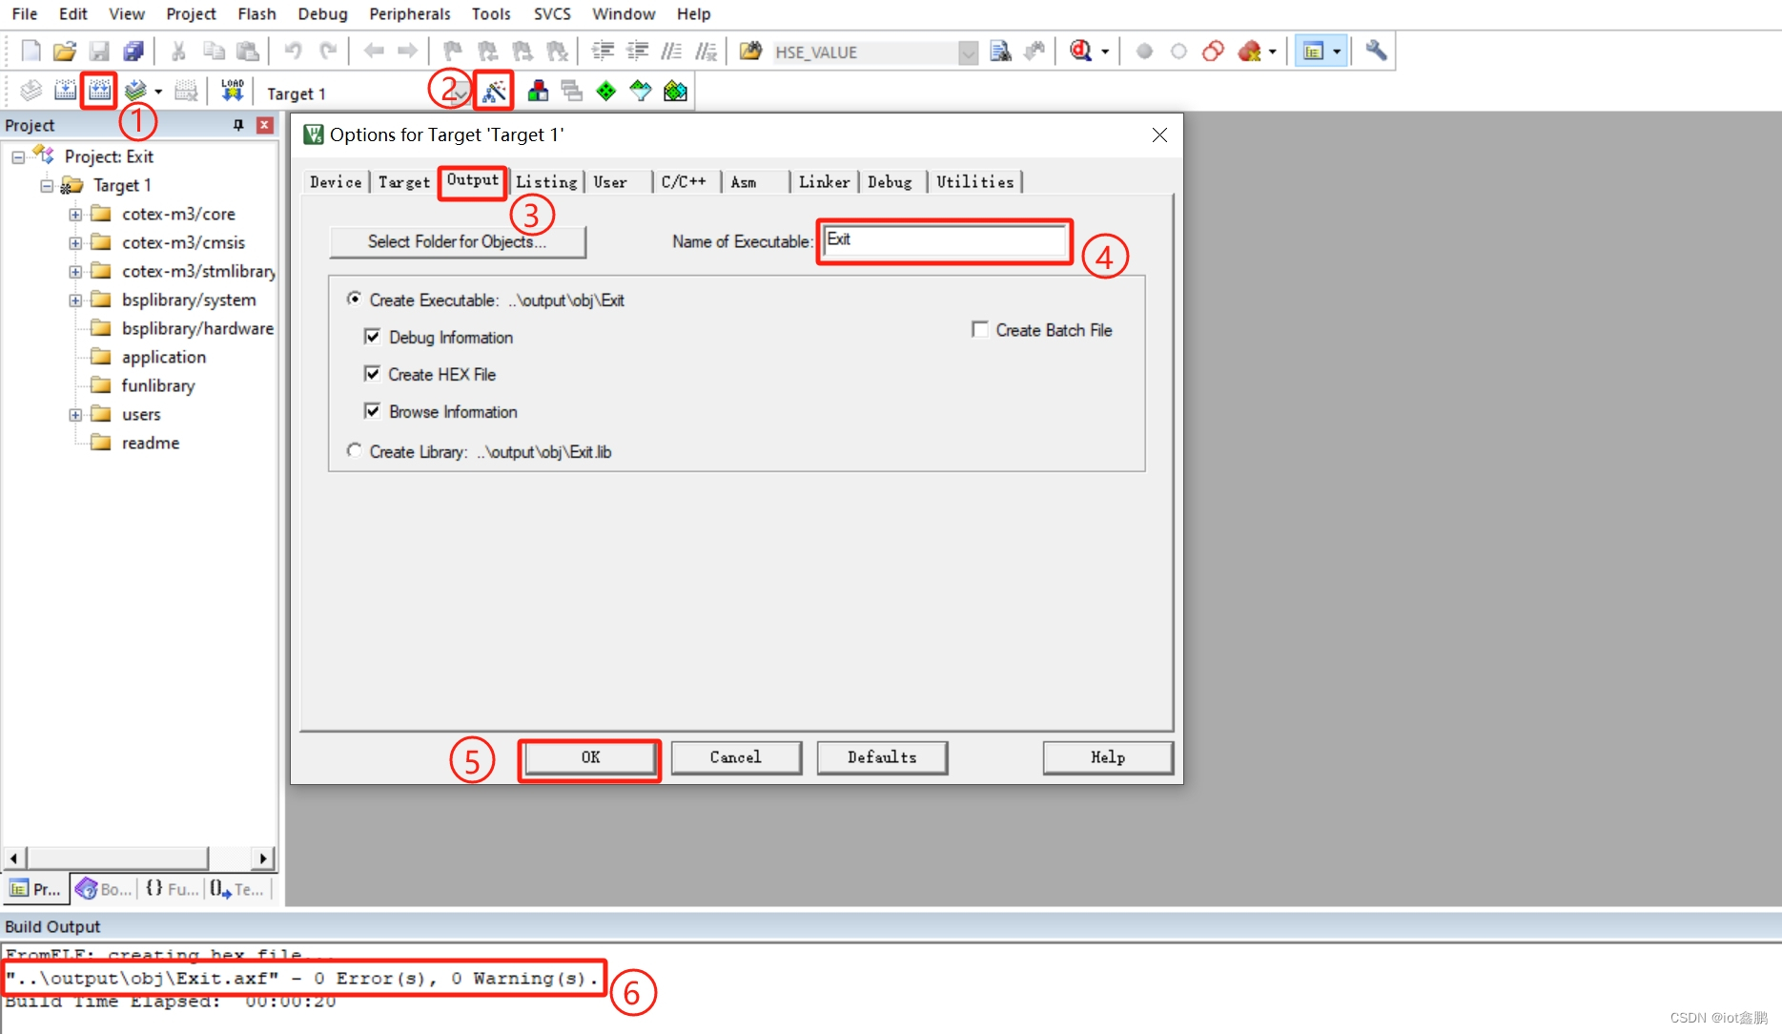
Task: Click the Defaults button
Action: click(x=882, y=757)
